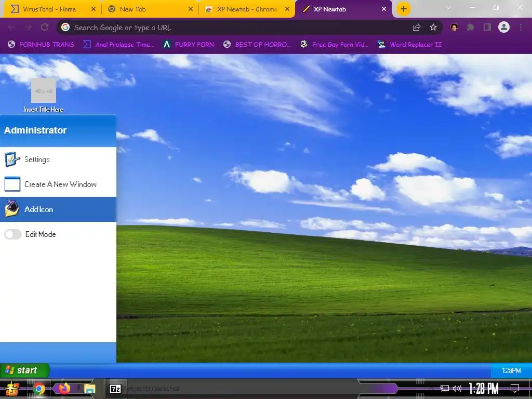
Task: Click the Edit Mode label
Action: [41, 234]
